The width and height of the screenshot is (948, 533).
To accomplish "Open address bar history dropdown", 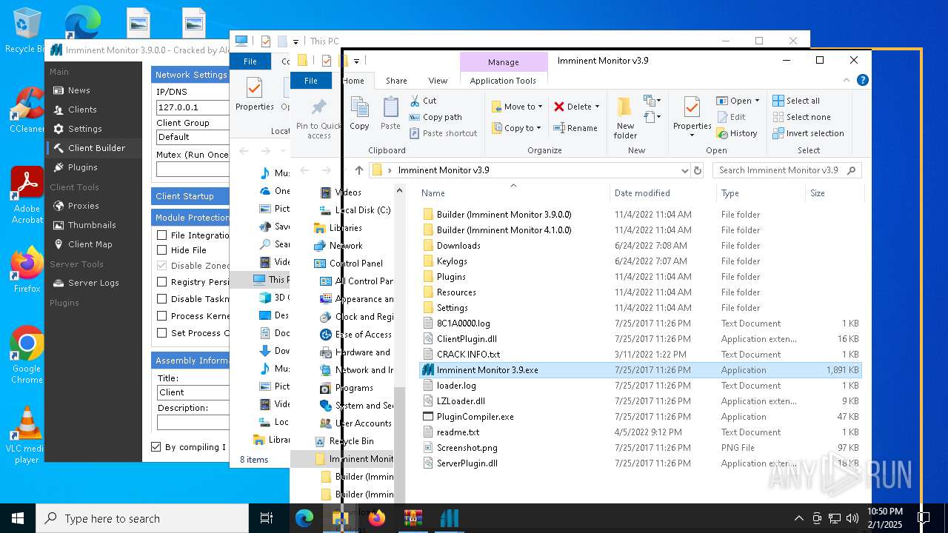I will tap(684, 170).
